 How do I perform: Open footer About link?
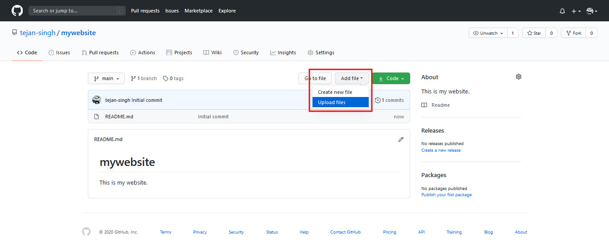click(x=521, y=232)
